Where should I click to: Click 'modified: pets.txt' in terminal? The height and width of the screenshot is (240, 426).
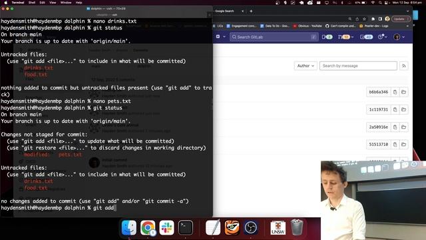click(53, 155)
